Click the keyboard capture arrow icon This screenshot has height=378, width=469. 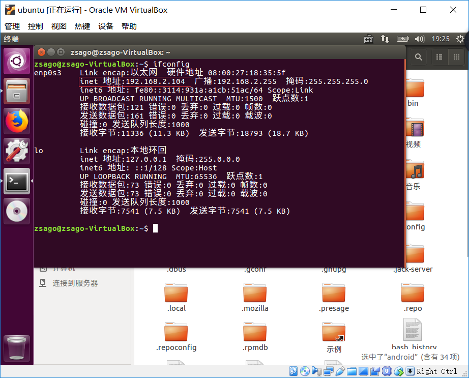pyautogui.click(x=410, y=371)
